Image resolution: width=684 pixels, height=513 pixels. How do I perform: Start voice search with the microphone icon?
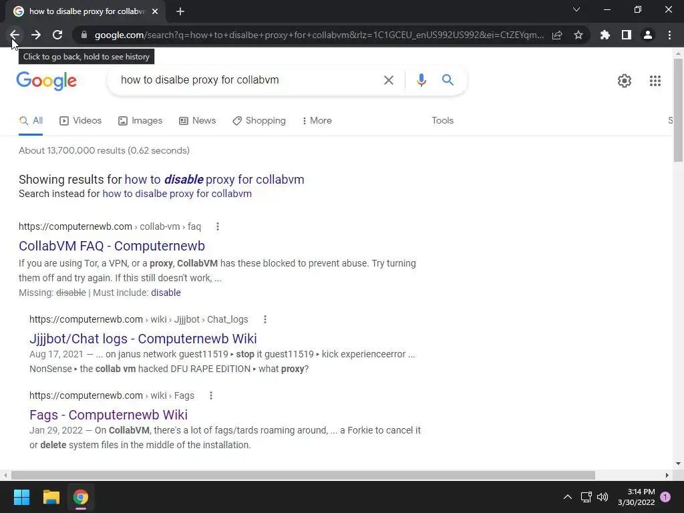tap(421, 80)
